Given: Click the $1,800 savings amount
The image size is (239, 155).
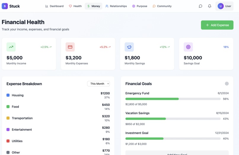Looking at the screenshot, I should pos(132,58).
